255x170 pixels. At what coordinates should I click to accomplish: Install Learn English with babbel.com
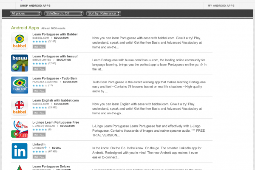pos(39,113)
